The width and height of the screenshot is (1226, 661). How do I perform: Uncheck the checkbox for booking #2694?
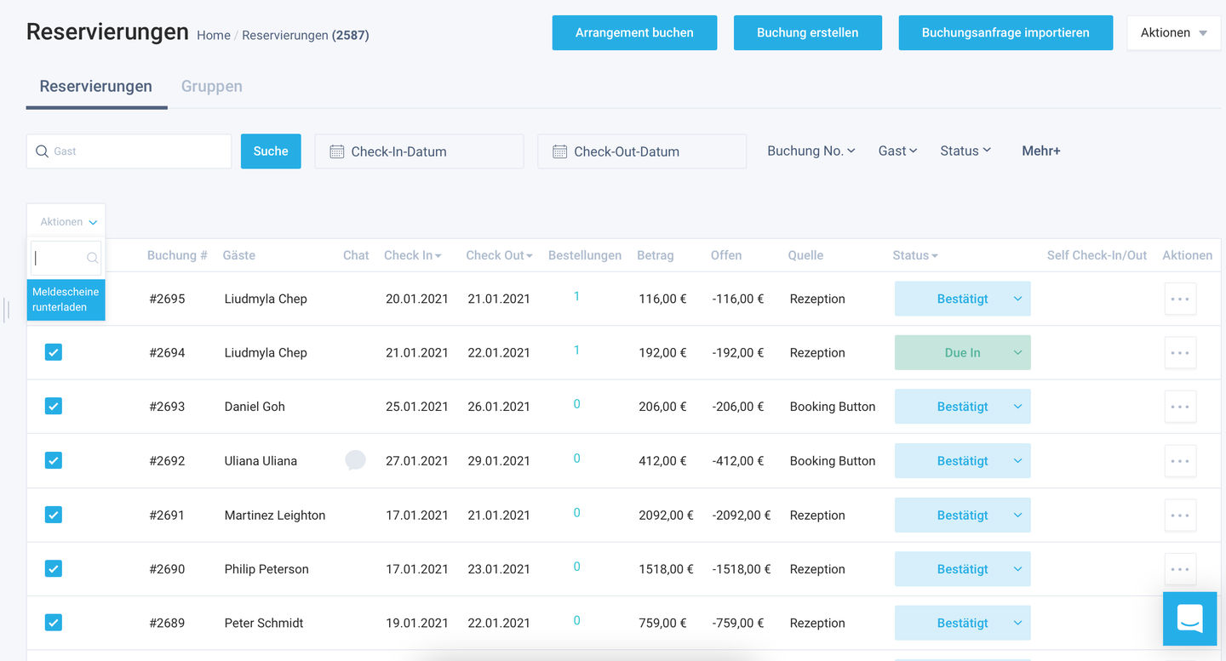click(x=54, y=352)
